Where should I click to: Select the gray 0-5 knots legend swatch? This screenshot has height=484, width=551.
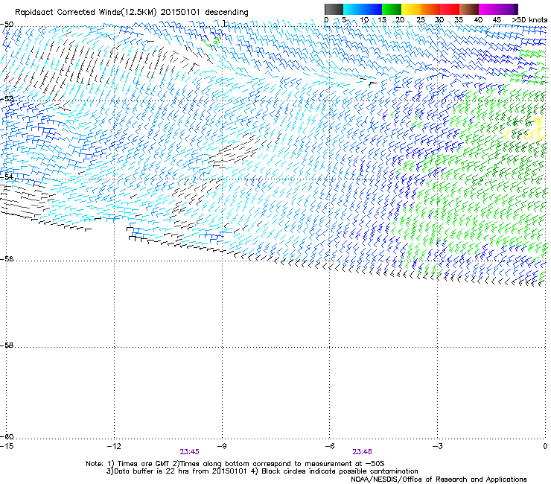[334, 9]
